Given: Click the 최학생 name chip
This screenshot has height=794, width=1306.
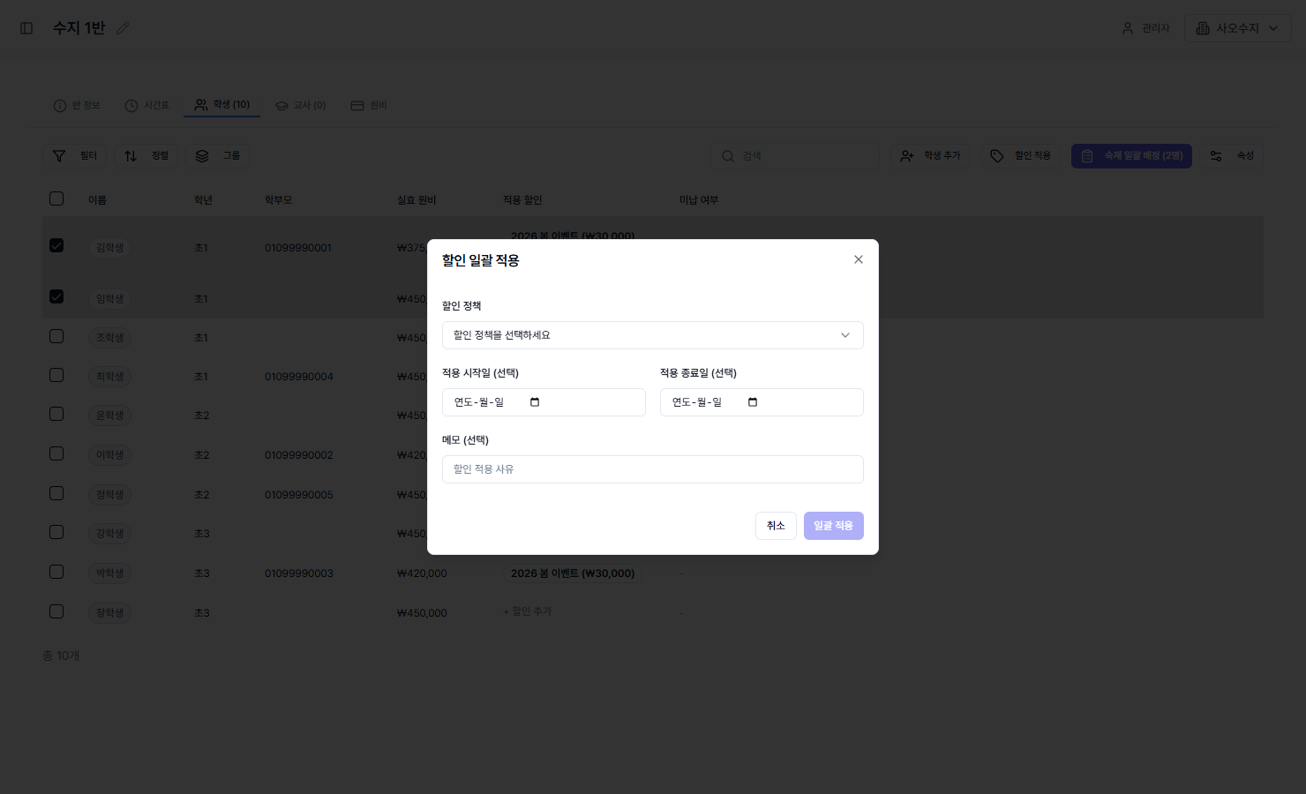Looking at the screenshot, I should (x=110, y=377).
